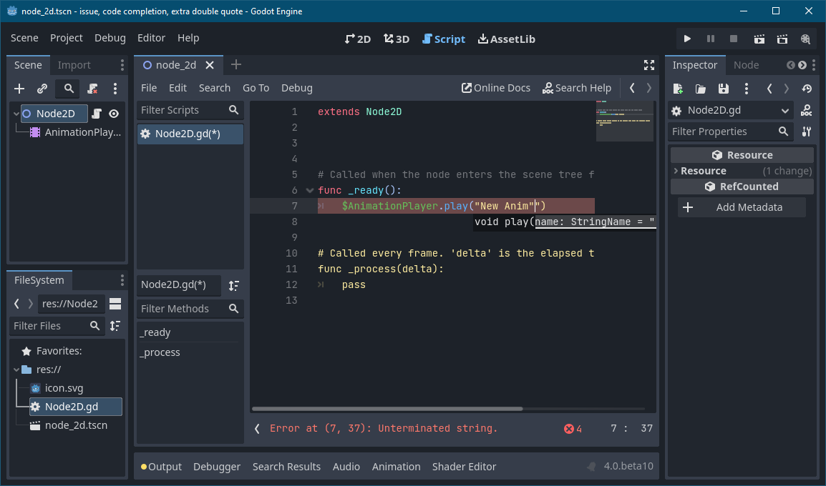
Task: Toggle Node2D visibility with eye icon
Action: [113, 113]
